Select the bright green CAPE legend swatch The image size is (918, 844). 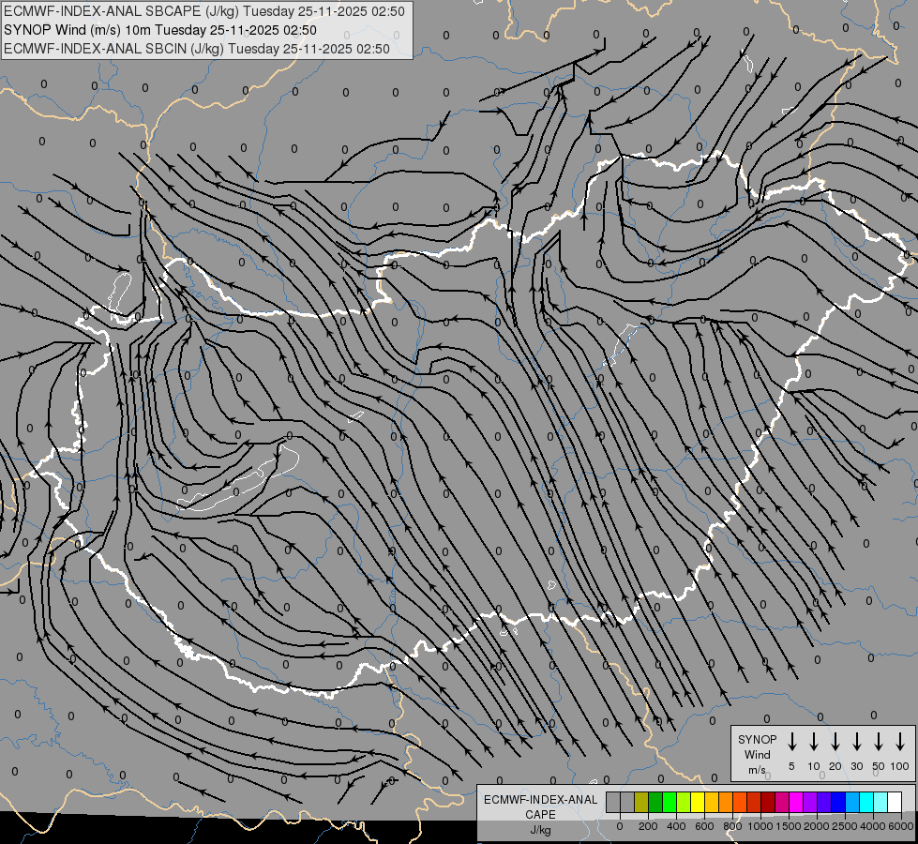tap(670, 802)
